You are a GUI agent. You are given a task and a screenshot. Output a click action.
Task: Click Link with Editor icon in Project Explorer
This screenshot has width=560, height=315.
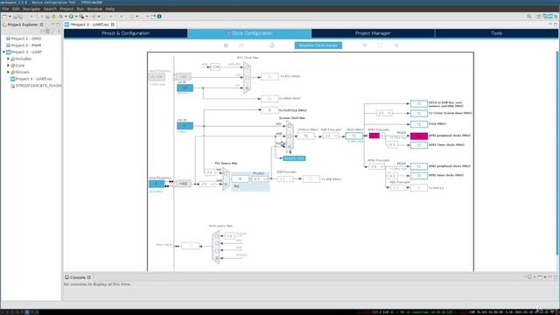[x=47, y=31]
